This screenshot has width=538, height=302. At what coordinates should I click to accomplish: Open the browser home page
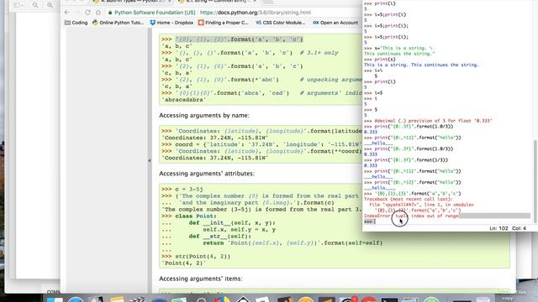point(98,13)
